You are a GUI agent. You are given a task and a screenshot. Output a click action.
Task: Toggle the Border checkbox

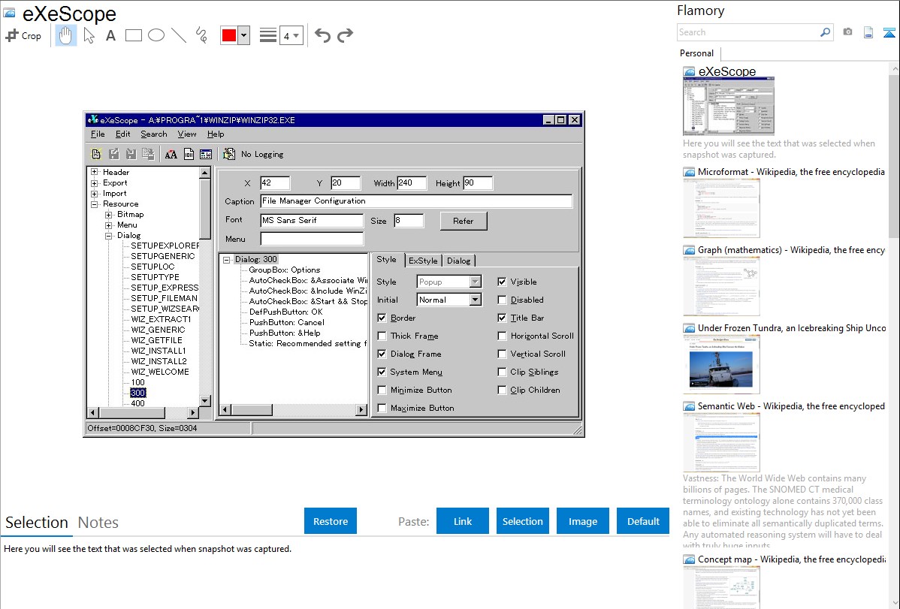coord(382,318)
